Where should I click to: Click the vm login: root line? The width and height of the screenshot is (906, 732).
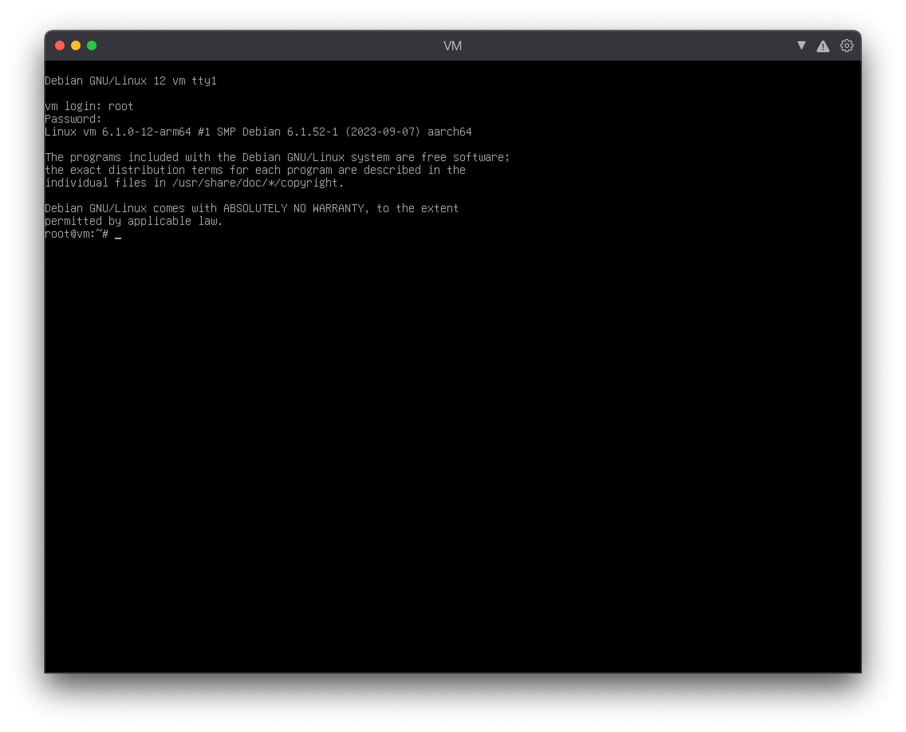point(89,106)
